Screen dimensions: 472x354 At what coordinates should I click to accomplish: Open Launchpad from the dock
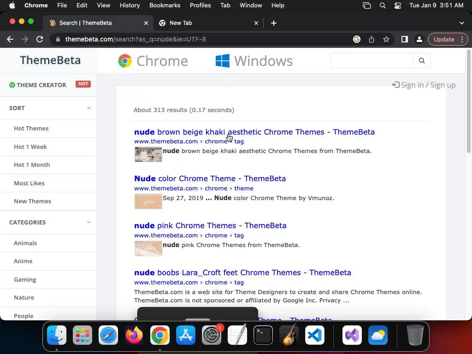83,335
